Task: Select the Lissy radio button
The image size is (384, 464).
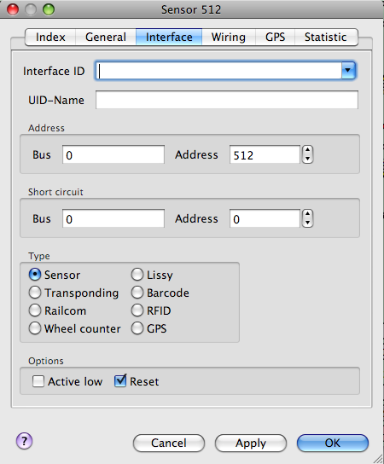Action: [x=137, y=275]
